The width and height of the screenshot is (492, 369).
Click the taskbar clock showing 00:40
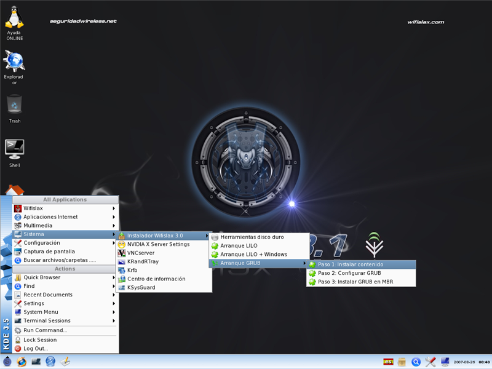coord(484,362)
